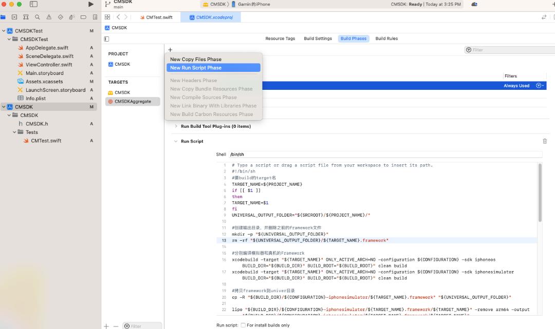Remove target with bottom minus button
This screenshot has height=329, width=555.
coord(116,326)
